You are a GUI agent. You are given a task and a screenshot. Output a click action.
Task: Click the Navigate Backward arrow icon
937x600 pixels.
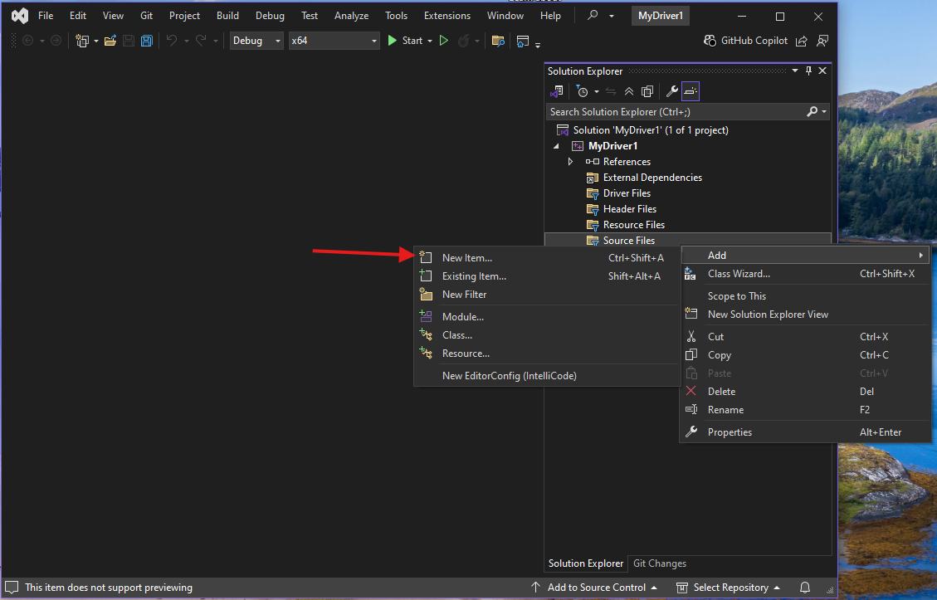pyautogui.click(x=27, y=41)
